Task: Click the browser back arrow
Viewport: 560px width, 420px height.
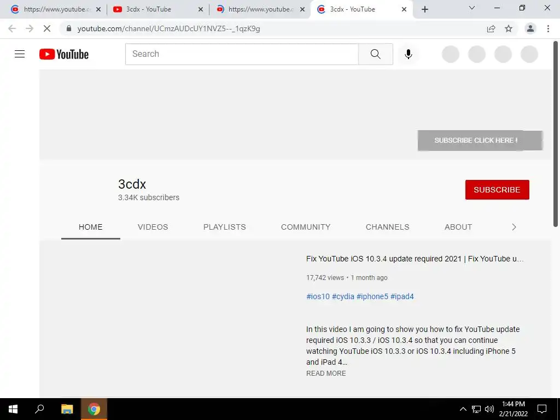Action: pos(12,28)
